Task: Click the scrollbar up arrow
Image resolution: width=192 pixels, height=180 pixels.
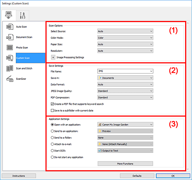Action: (x=188, y=23)
